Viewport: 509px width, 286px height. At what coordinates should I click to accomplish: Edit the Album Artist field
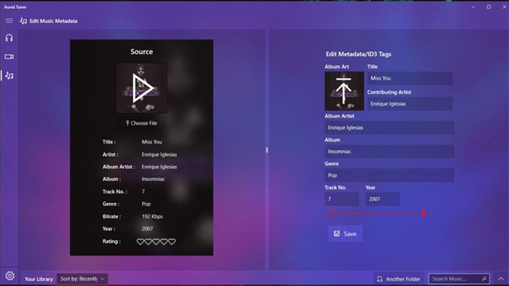pos(389,128)
